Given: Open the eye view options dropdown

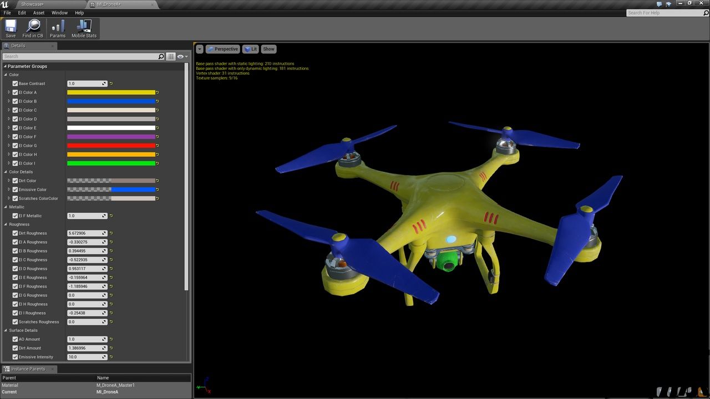Looking at the screenshot, I should point(182,57).
